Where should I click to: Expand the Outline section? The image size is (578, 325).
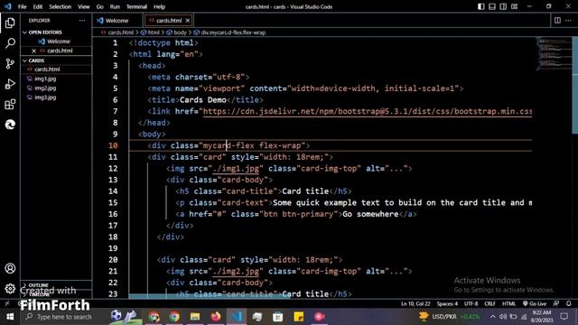tap(38, 285)
